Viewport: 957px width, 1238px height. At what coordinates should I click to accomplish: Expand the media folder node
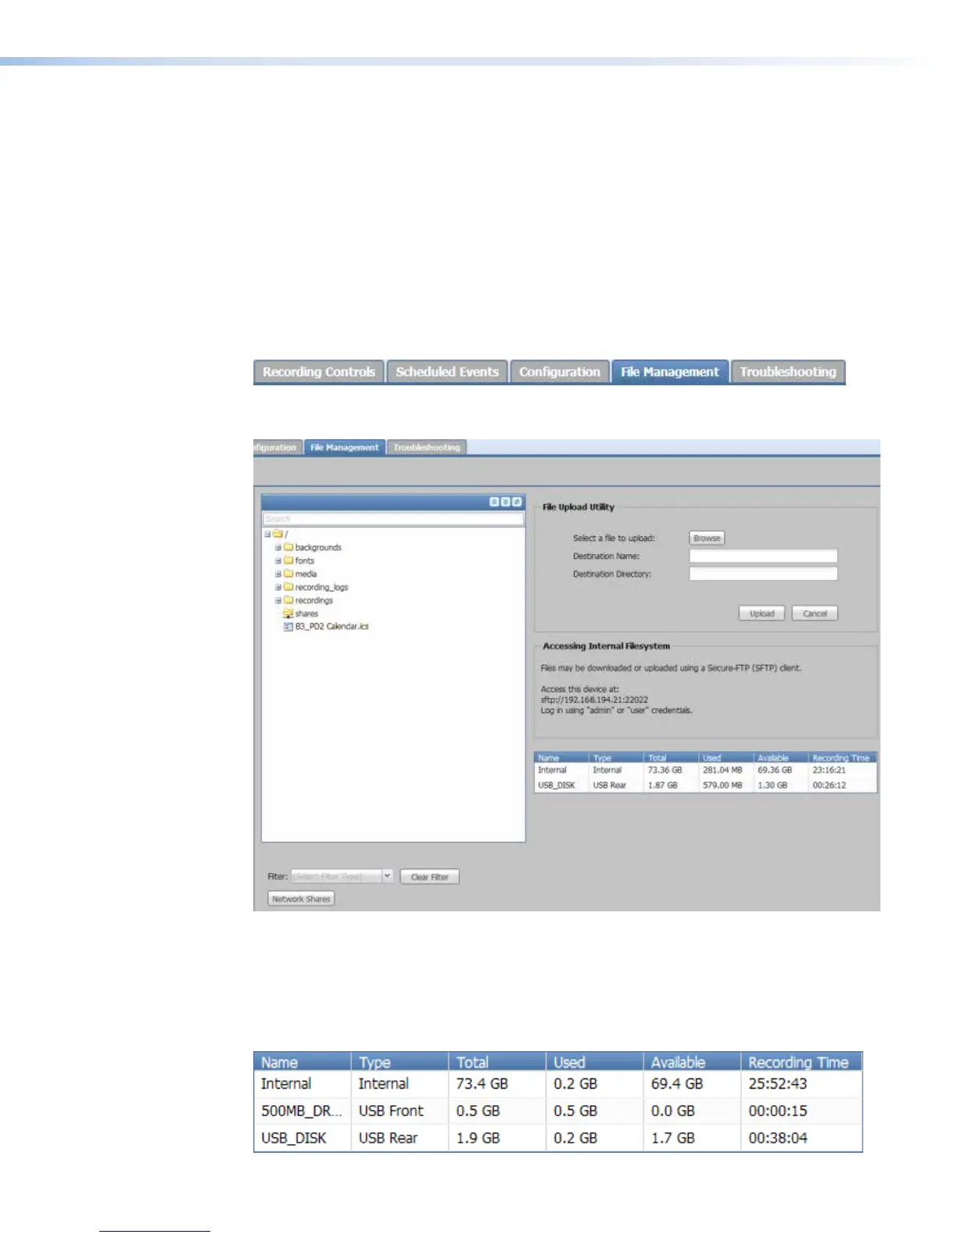tap(278, 574)
